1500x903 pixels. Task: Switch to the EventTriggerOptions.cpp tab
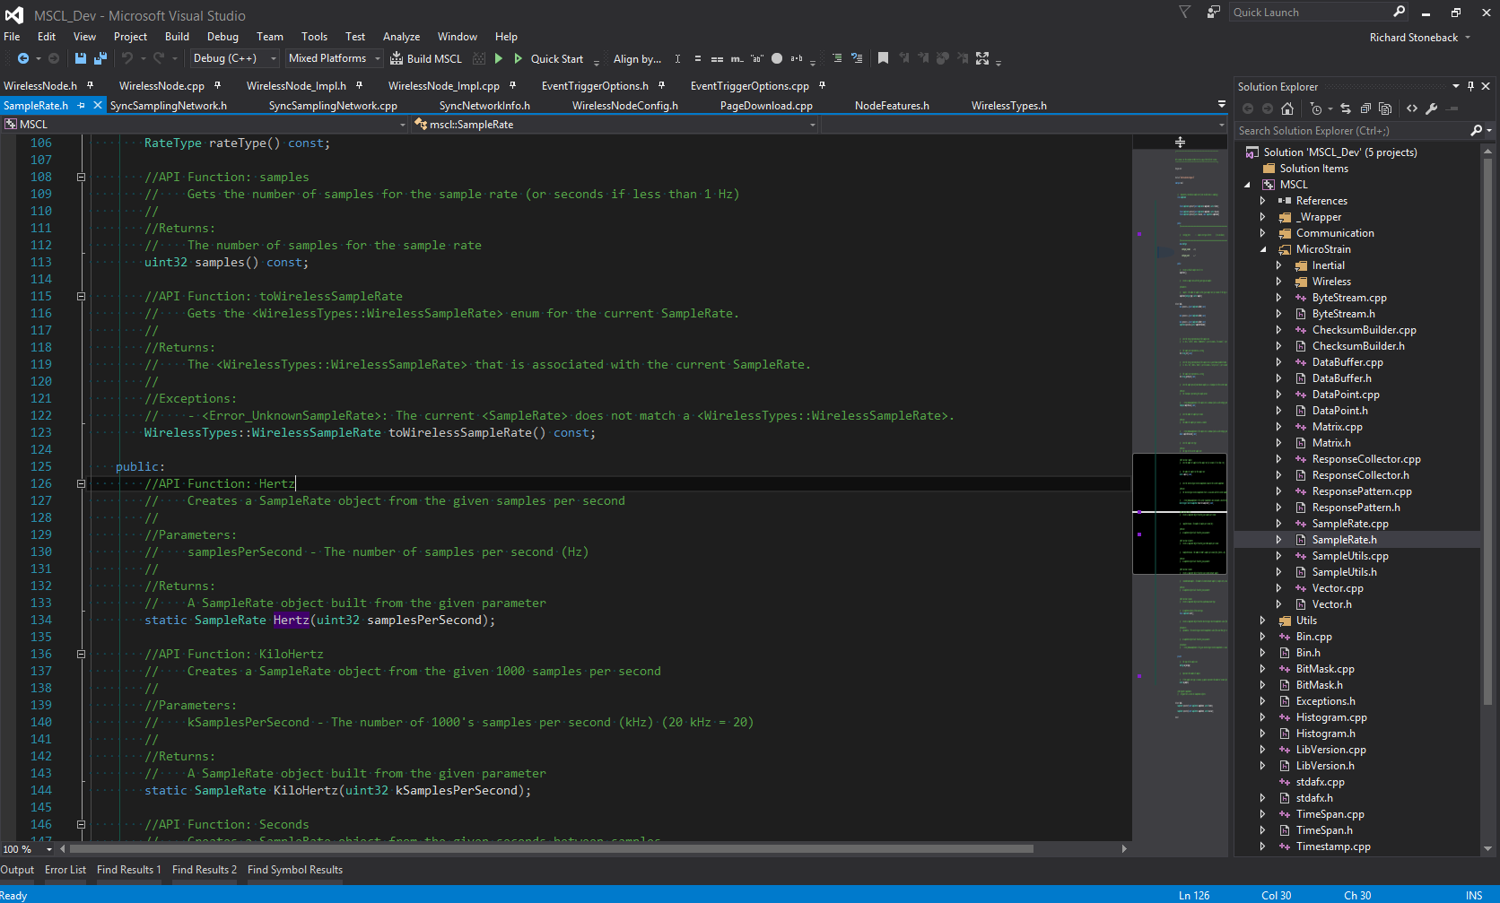[x=749, y=86]
